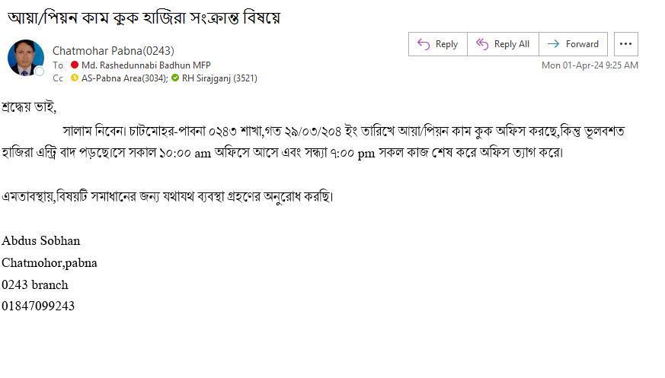Click the Forward button label
Viewport: 665px width, 378px height.
582,44
